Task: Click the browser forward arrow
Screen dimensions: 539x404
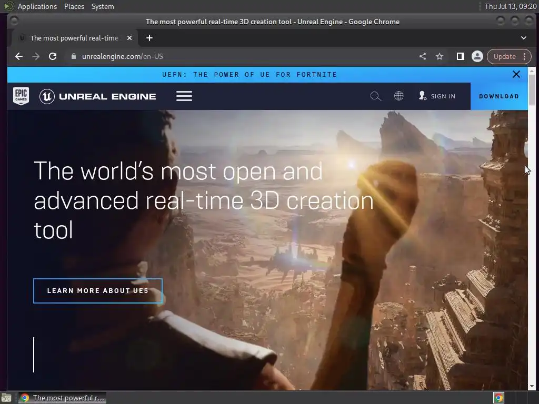Action: (36, 56)
